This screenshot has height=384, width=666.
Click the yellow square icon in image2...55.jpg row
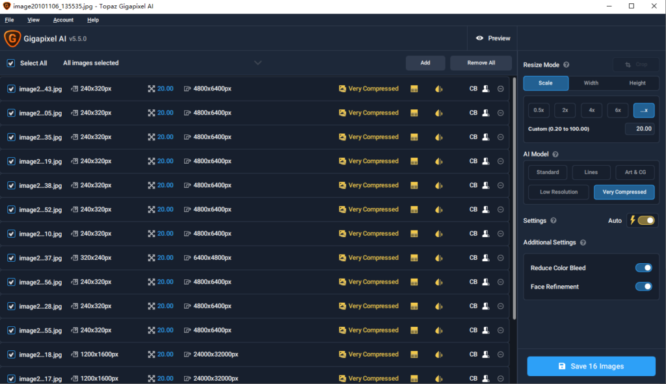coord(414,331)
